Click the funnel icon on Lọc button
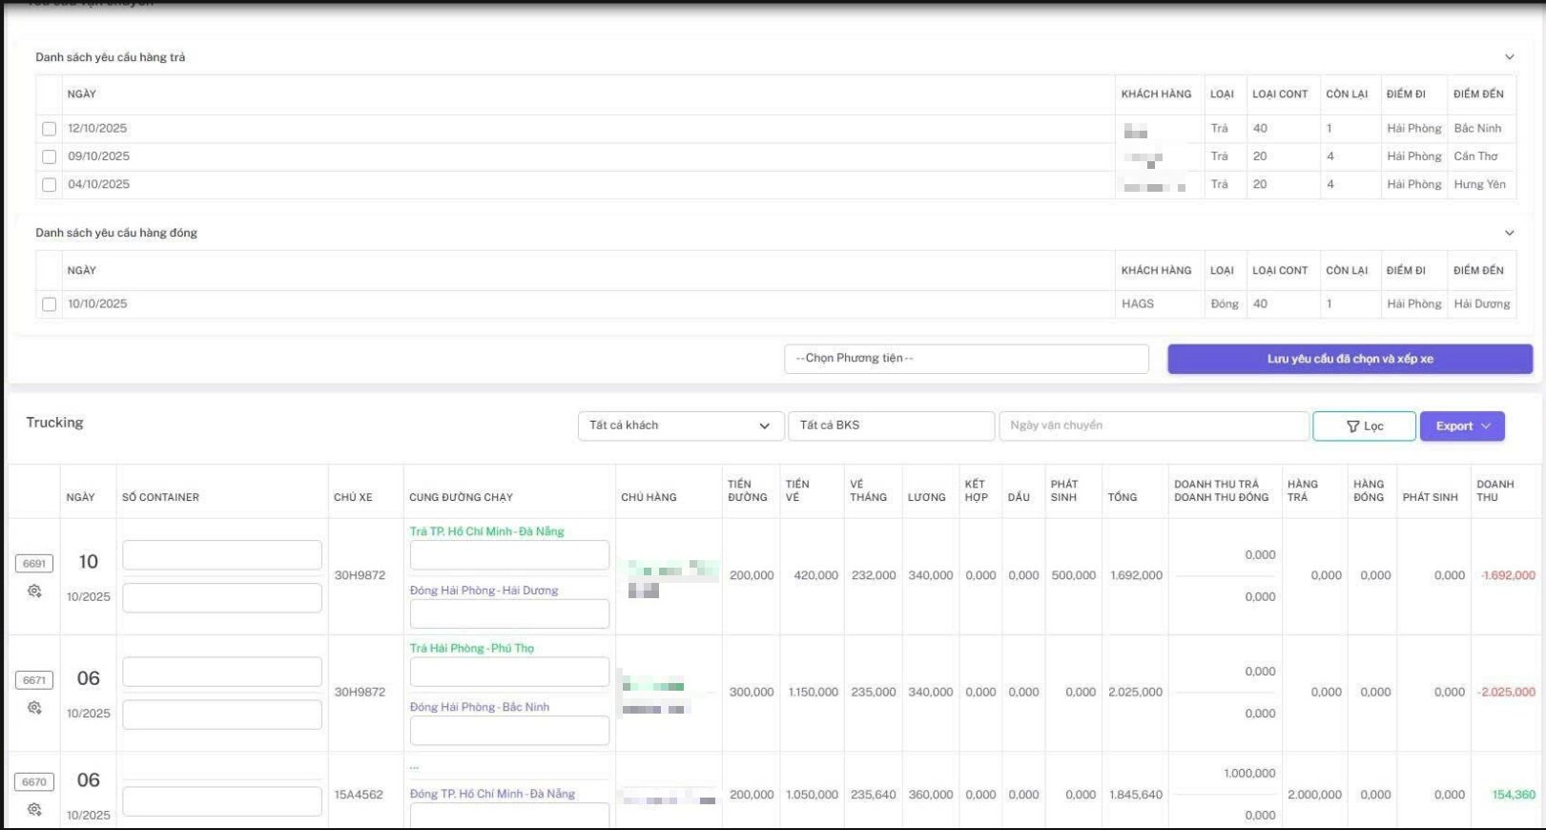The image size is (1546, 830). pos(1352,426)
